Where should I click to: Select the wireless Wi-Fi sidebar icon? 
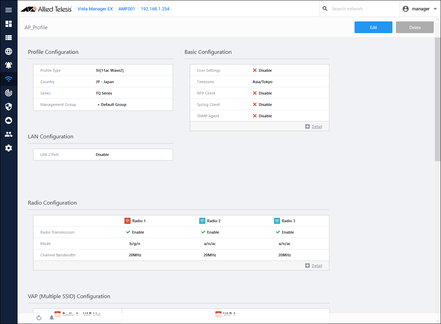point(9,79)
